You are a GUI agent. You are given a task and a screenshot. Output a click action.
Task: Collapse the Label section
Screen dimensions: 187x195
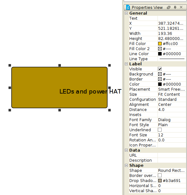(x=126, y=64)
